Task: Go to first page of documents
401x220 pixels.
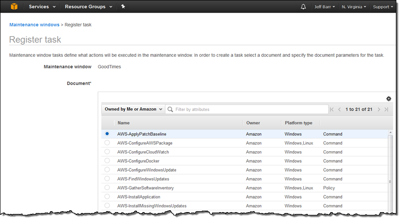Action: [332, 109]
